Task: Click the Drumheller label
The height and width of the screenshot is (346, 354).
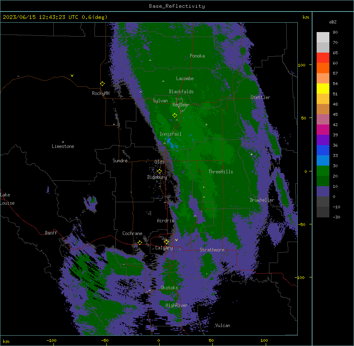Action: 262,200
